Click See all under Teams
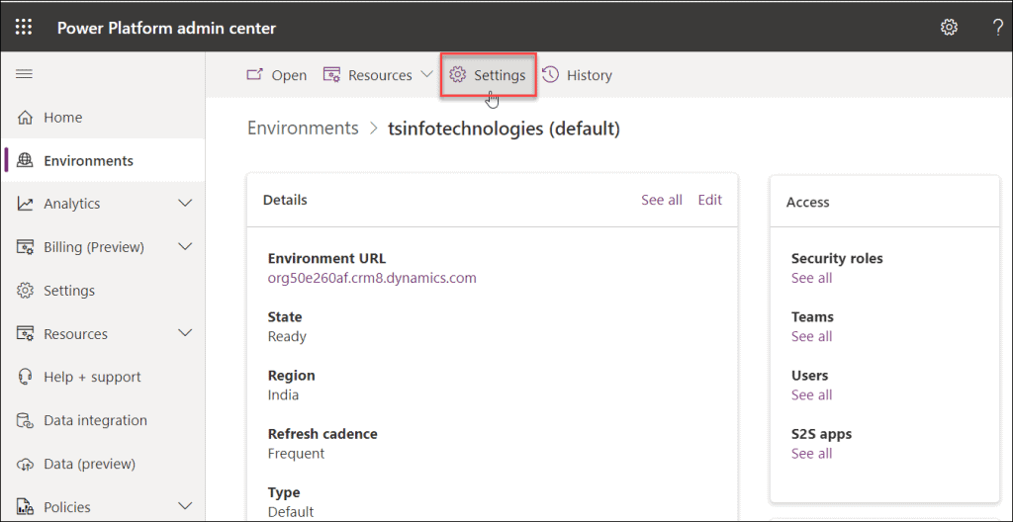 [x=811, y=336]
